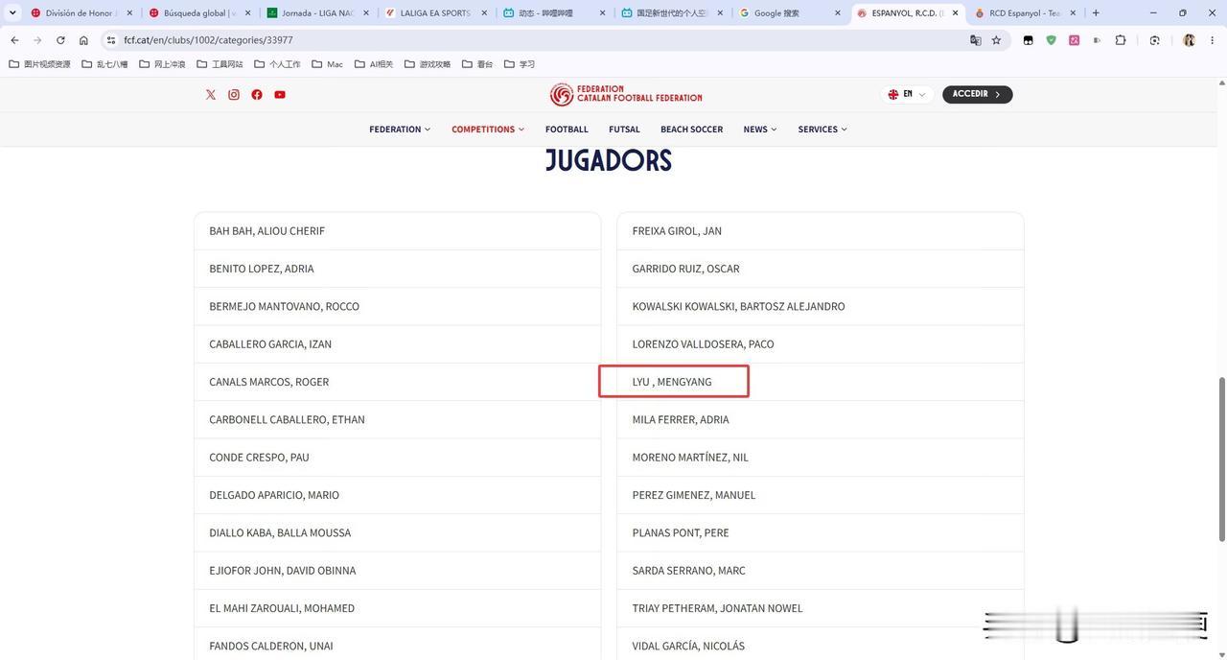Open the Chrome extensions puzzle icon
The height and width of the screenshot is (660, 1227).
(1120, 40)
